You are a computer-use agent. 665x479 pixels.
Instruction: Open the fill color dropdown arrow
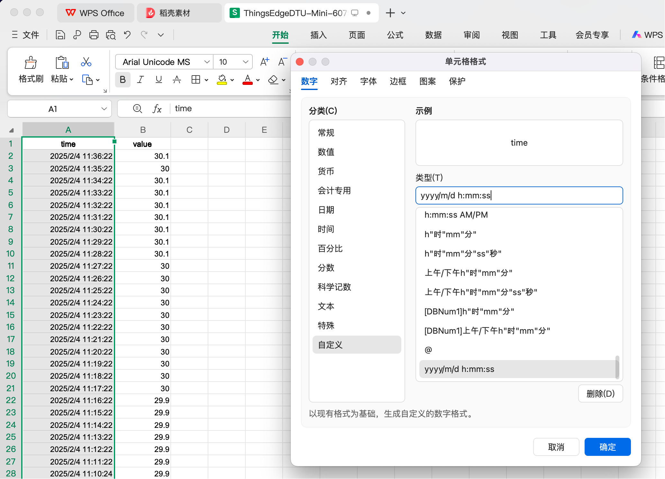(x=232, y=80)
